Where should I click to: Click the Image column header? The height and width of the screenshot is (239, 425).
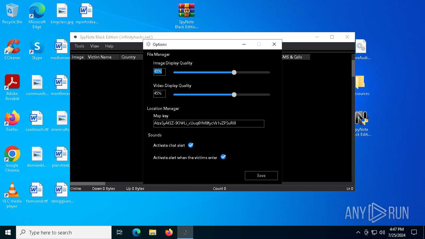(78, 57)
